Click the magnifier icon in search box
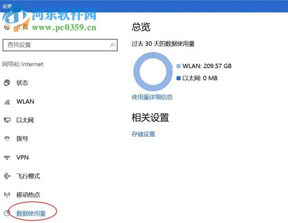288x223 pixels. [x=112, y=45]
